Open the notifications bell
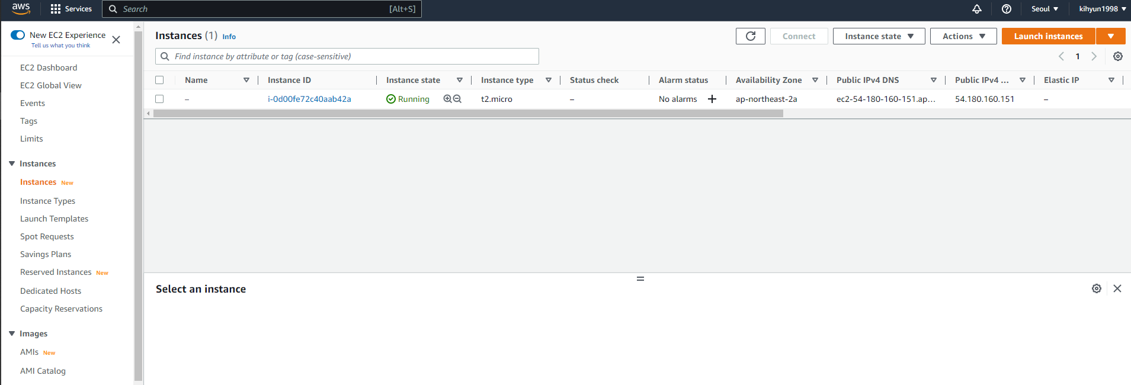The width and height of the screenshot is (1131, 385). click(x=977, y=9)
